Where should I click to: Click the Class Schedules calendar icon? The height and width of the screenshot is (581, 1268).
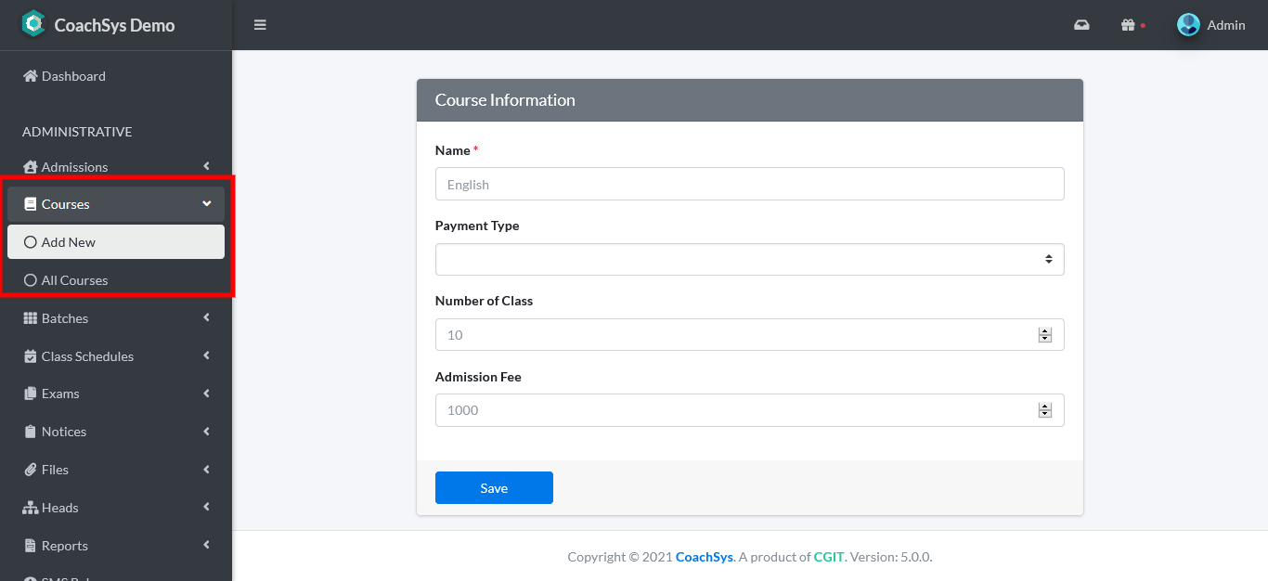pos(32,356)
